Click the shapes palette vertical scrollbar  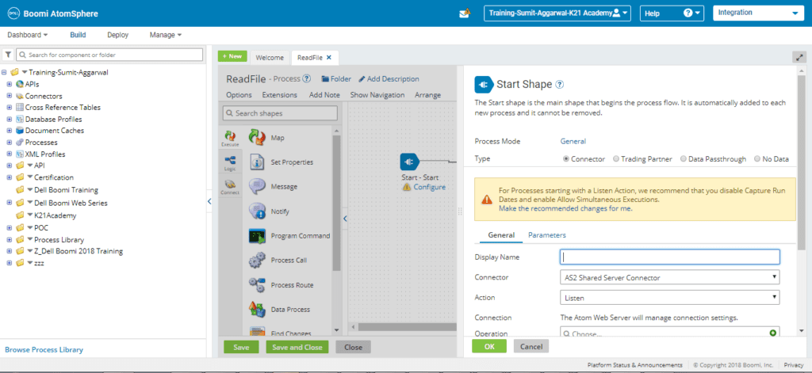tap(336, 202)
